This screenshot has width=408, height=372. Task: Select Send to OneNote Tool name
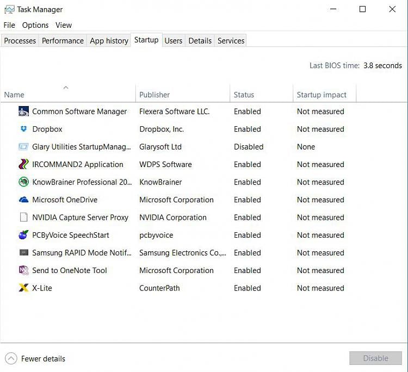coord(70,270)
